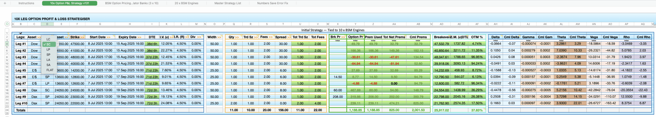
Task: Select the Option Pr header cell
Action: pyautogui.click(x=355, y=37)
